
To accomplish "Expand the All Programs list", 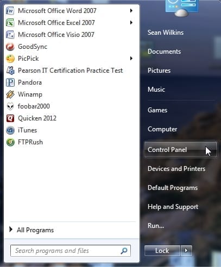I will [31, 230].
